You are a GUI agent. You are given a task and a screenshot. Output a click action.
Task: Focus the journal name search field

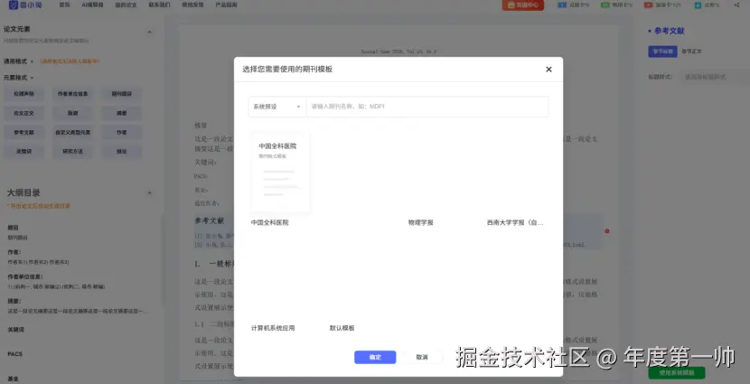point(427,107)
